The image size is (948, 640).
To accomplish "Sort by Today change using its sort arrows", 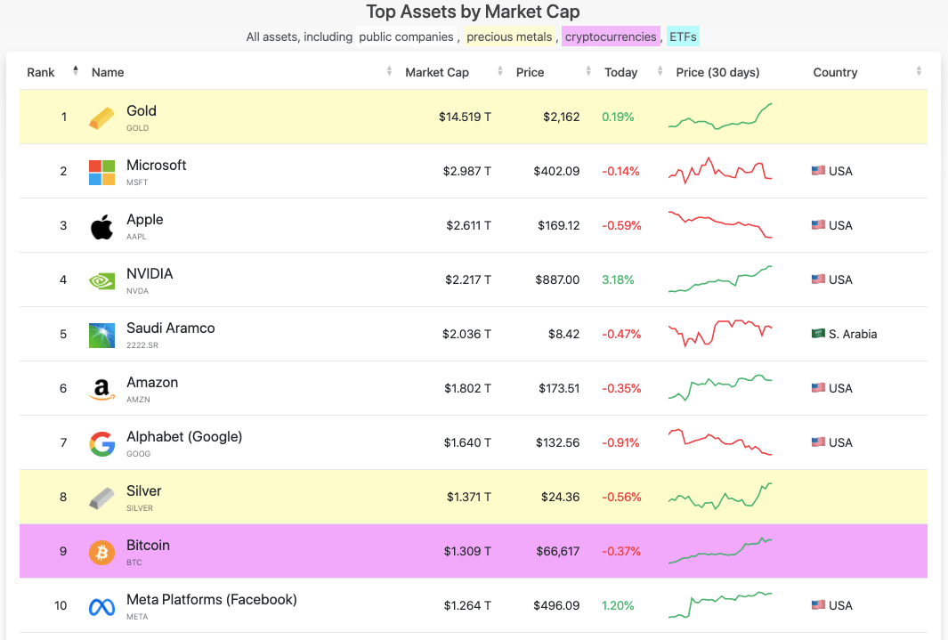I will pos(660,70).
